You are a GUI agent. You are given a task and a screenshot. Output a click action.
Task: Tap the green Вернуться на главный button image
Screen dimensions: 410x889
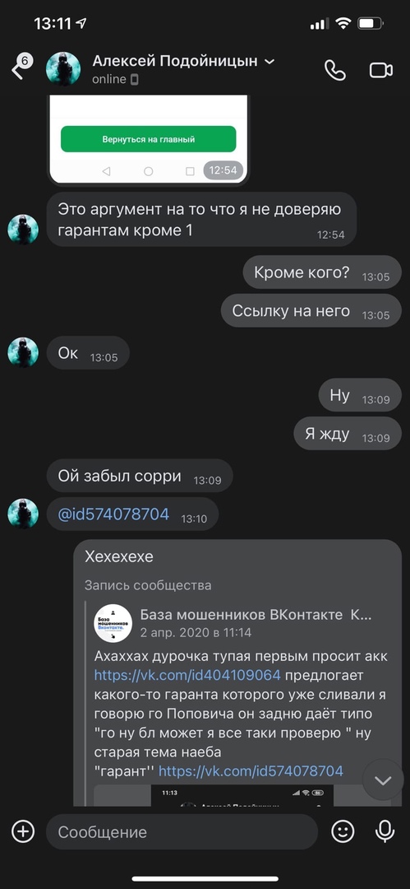point(149,139)
